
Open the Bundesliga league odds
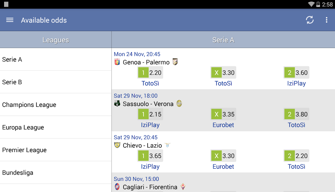pos(56,172)
